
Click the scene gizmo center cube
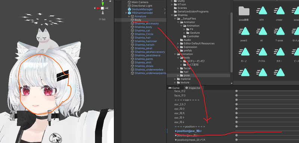(102, 8)
